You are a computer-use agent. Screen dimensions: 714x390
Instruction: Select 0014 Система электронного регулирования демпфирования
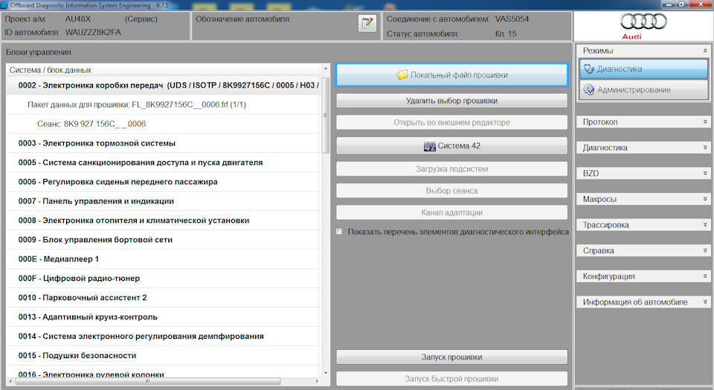(164, 337)
